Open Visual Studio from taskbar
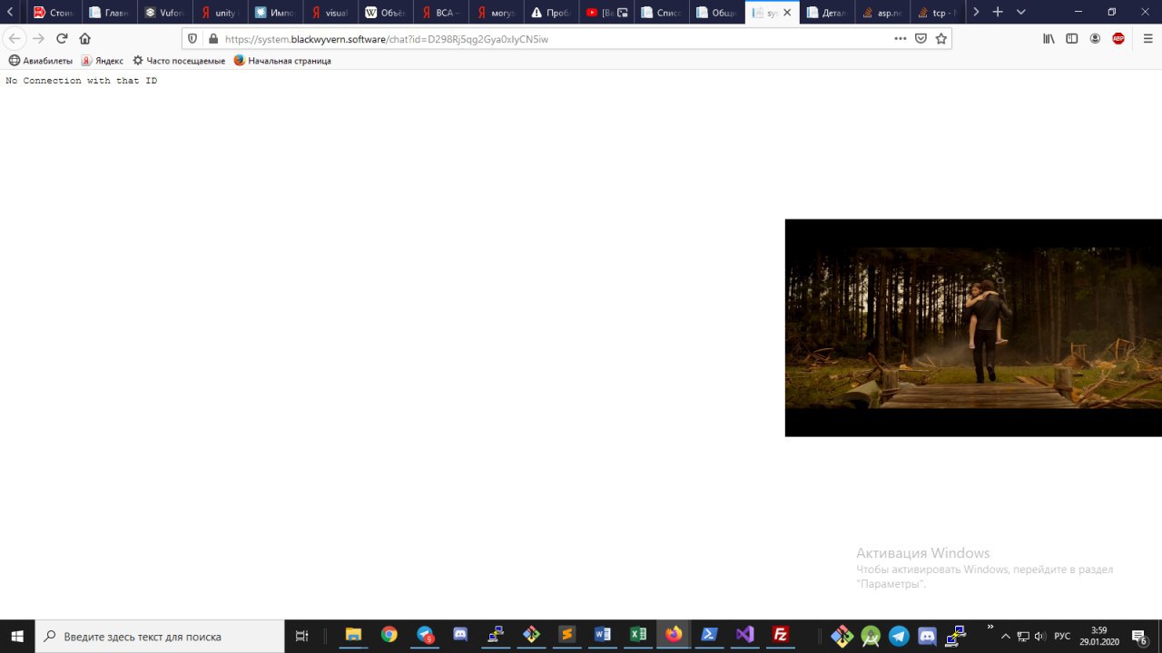The height and width of the screenshot is (653, 1162). [744, 635]
